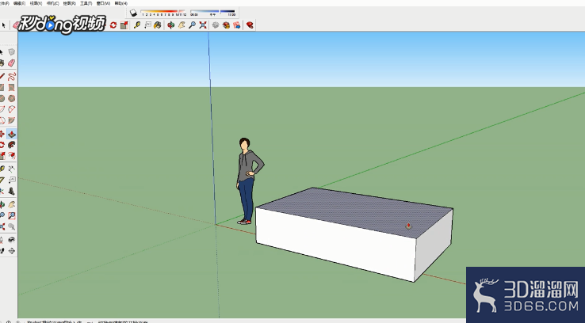585x323 pixels.
Task: Click the Extension Warehouse icon
Action: [x=226, y=25]
